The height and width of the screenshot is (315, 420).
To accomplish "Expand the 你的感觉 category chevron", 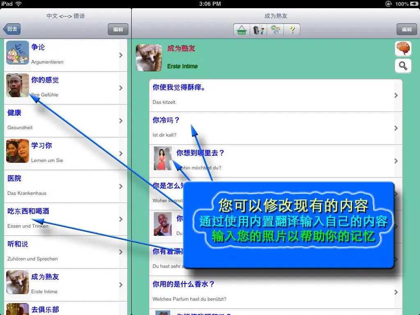I will [121, 88].
